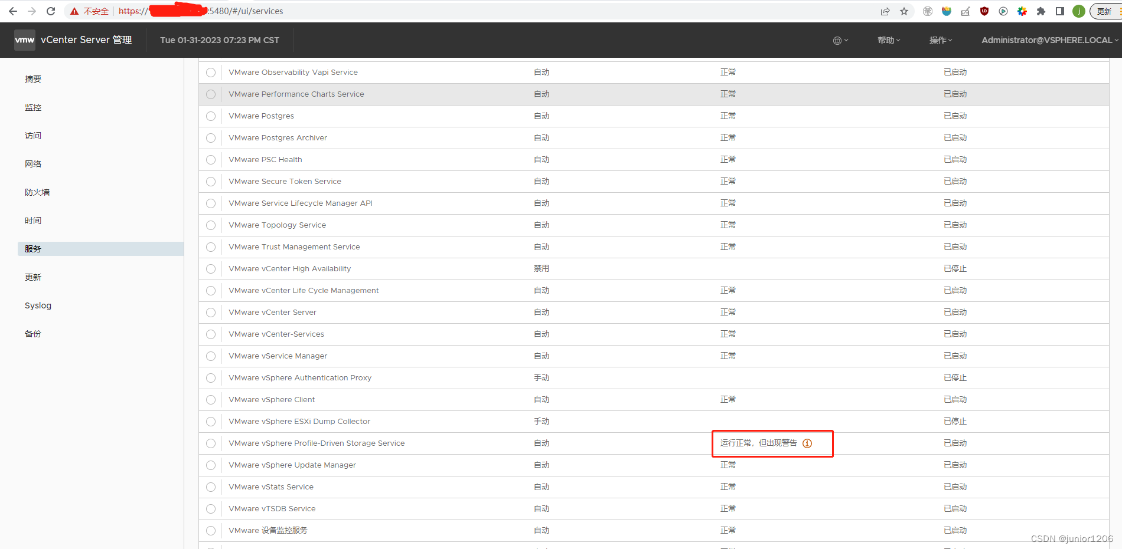
Task: Click the circular play extension icon
Action: coord(1003,11)
